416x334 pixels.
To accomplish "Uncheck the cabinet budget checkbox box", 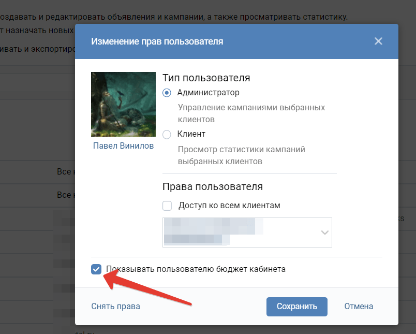I will pyautogui.click(x=96, y=269).
